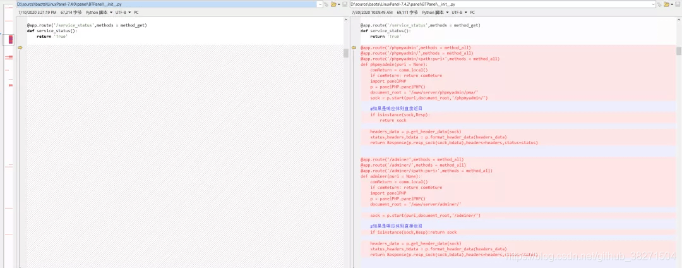Click 'def adminer(puri = None):' line
The width and height of the screenshot is (682, 268).
click(x=390, y=176)
